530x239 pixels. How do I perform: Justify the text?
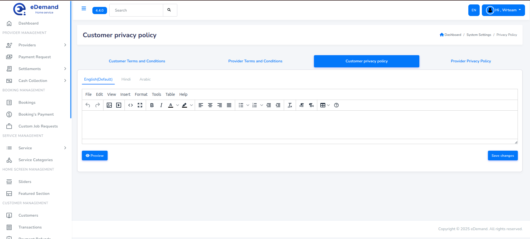[x=229, y=105]
